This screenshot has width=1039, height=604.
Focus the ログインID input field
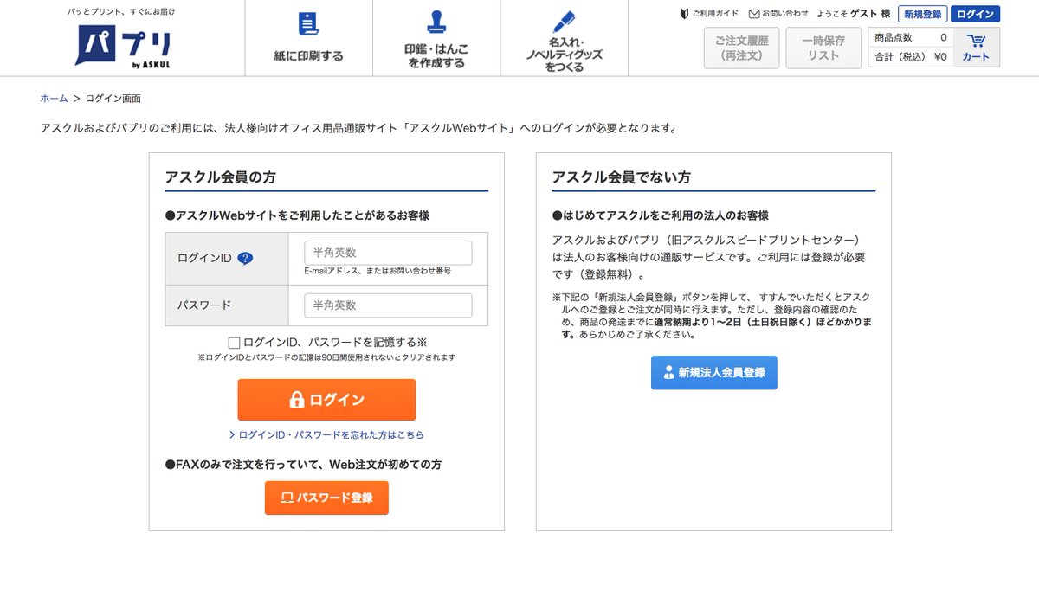pyautogui.click(x=388, y=253)
